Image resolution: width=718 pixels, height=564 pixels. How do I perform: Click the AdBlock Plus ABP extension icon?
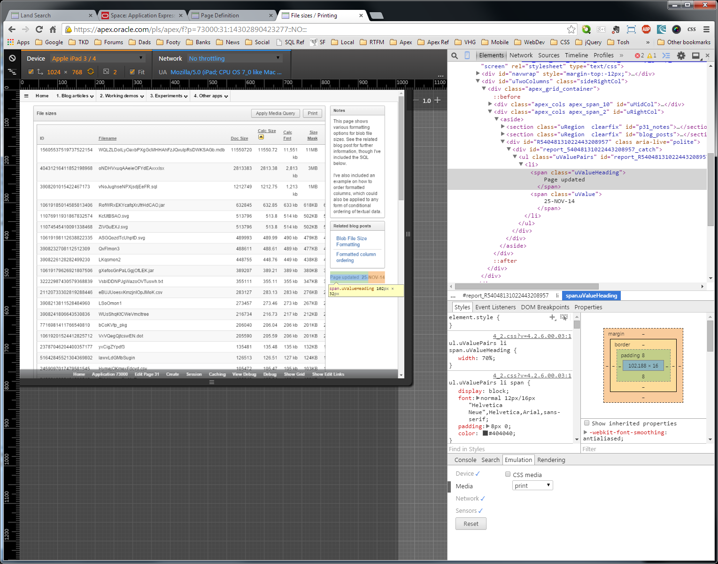click(646, 29)
